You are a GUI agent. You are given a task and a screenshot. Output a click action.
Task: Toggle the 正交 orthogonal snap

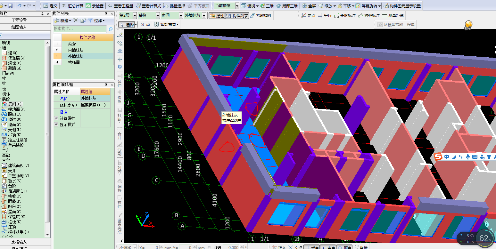pos(278,247)
